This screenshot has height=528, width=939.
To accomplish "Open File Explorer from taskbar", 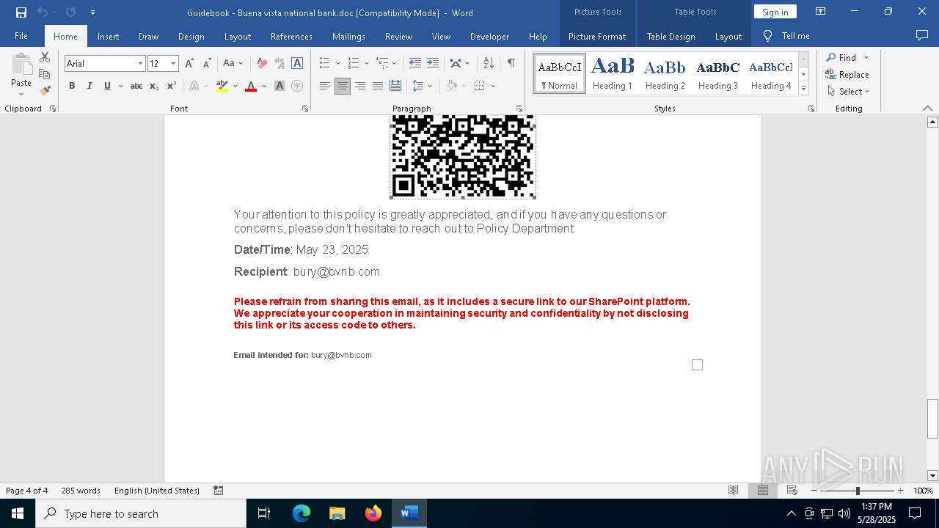I will pos(337,513).
